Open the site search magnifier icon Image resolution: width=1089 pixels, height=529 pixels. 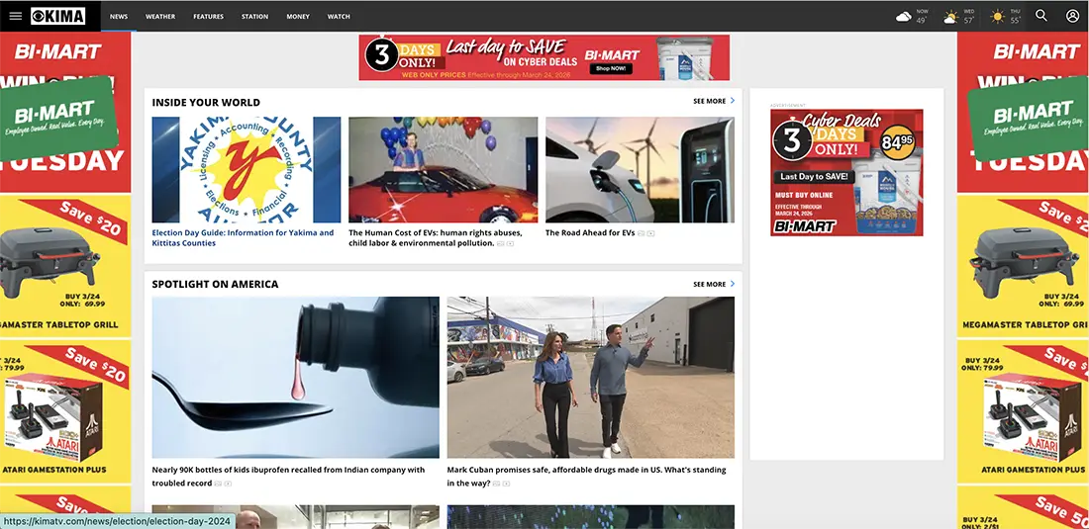1041,15
